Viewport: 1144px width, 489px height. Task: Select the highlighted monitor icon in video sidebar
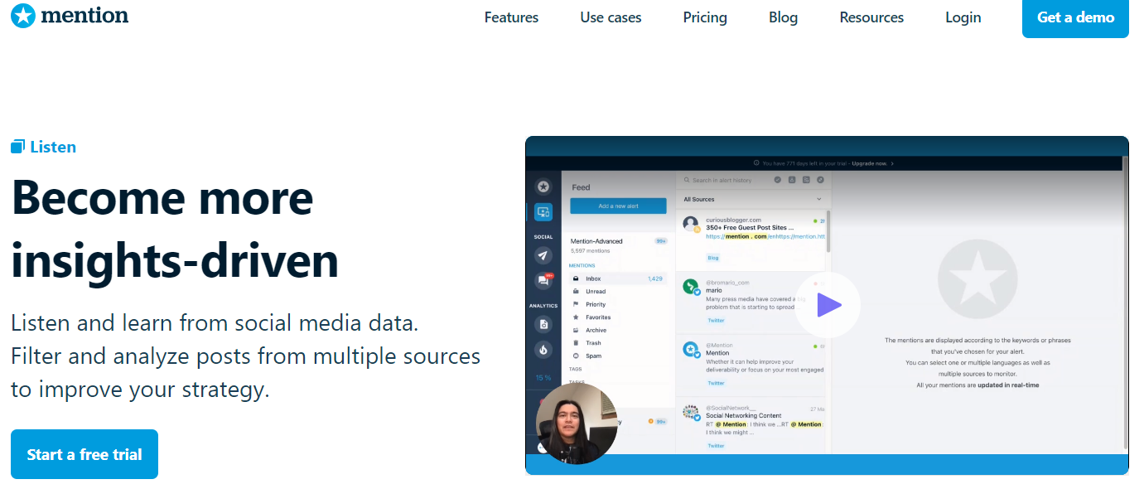coord(543,212)
